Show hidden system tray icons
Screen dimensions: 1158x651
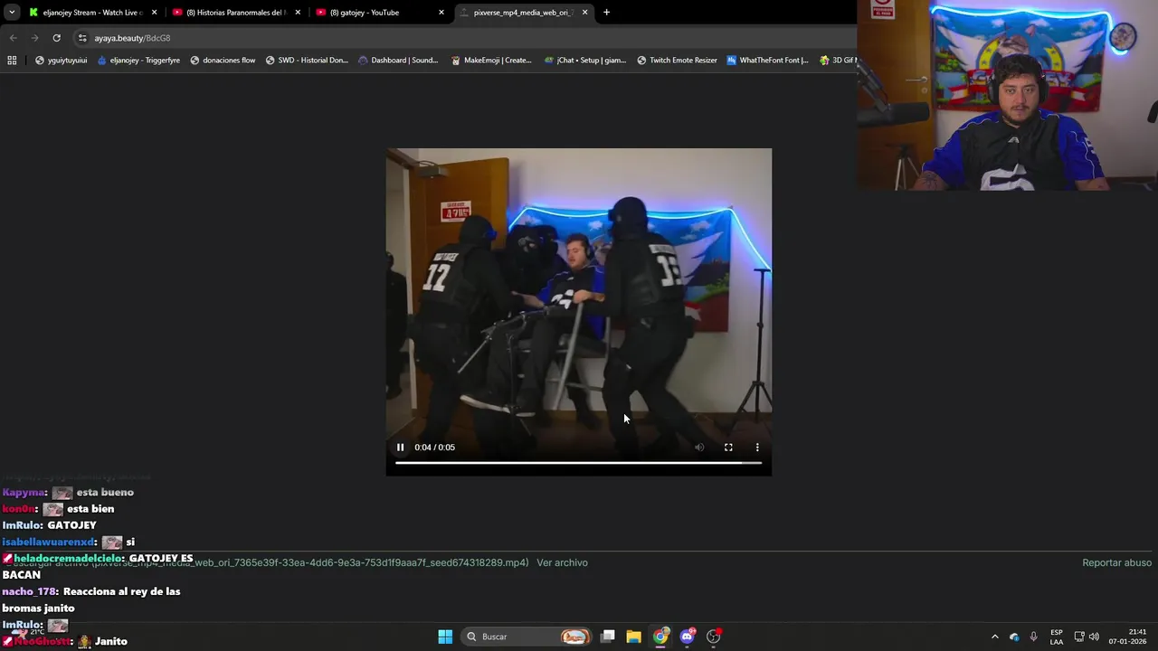[x=995, y=637]
